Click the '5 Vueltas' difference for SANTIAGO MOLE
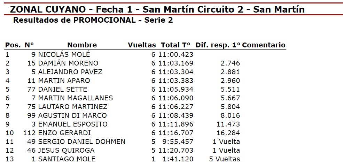Screen dimensions: 343x168 point(225,159)
